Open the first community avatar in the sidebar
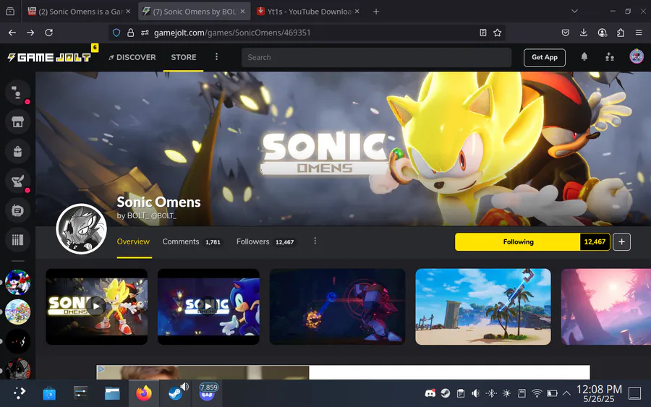The width and height of the screenshot is (651, 407). click(17, 282)
